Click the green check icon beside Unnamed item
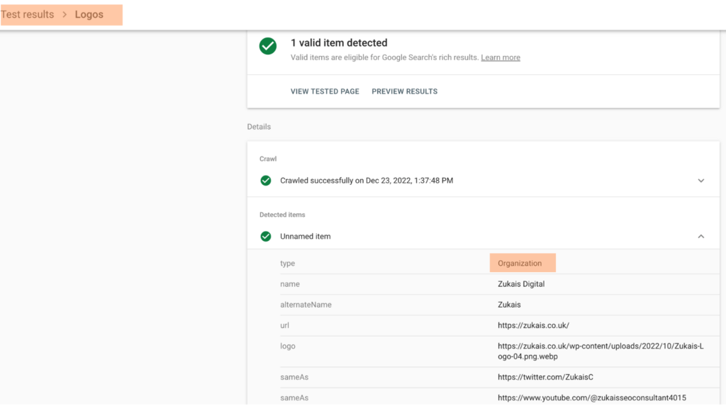Image resolution: width=726 pixels, height=406 pixels. click(266, 237)
